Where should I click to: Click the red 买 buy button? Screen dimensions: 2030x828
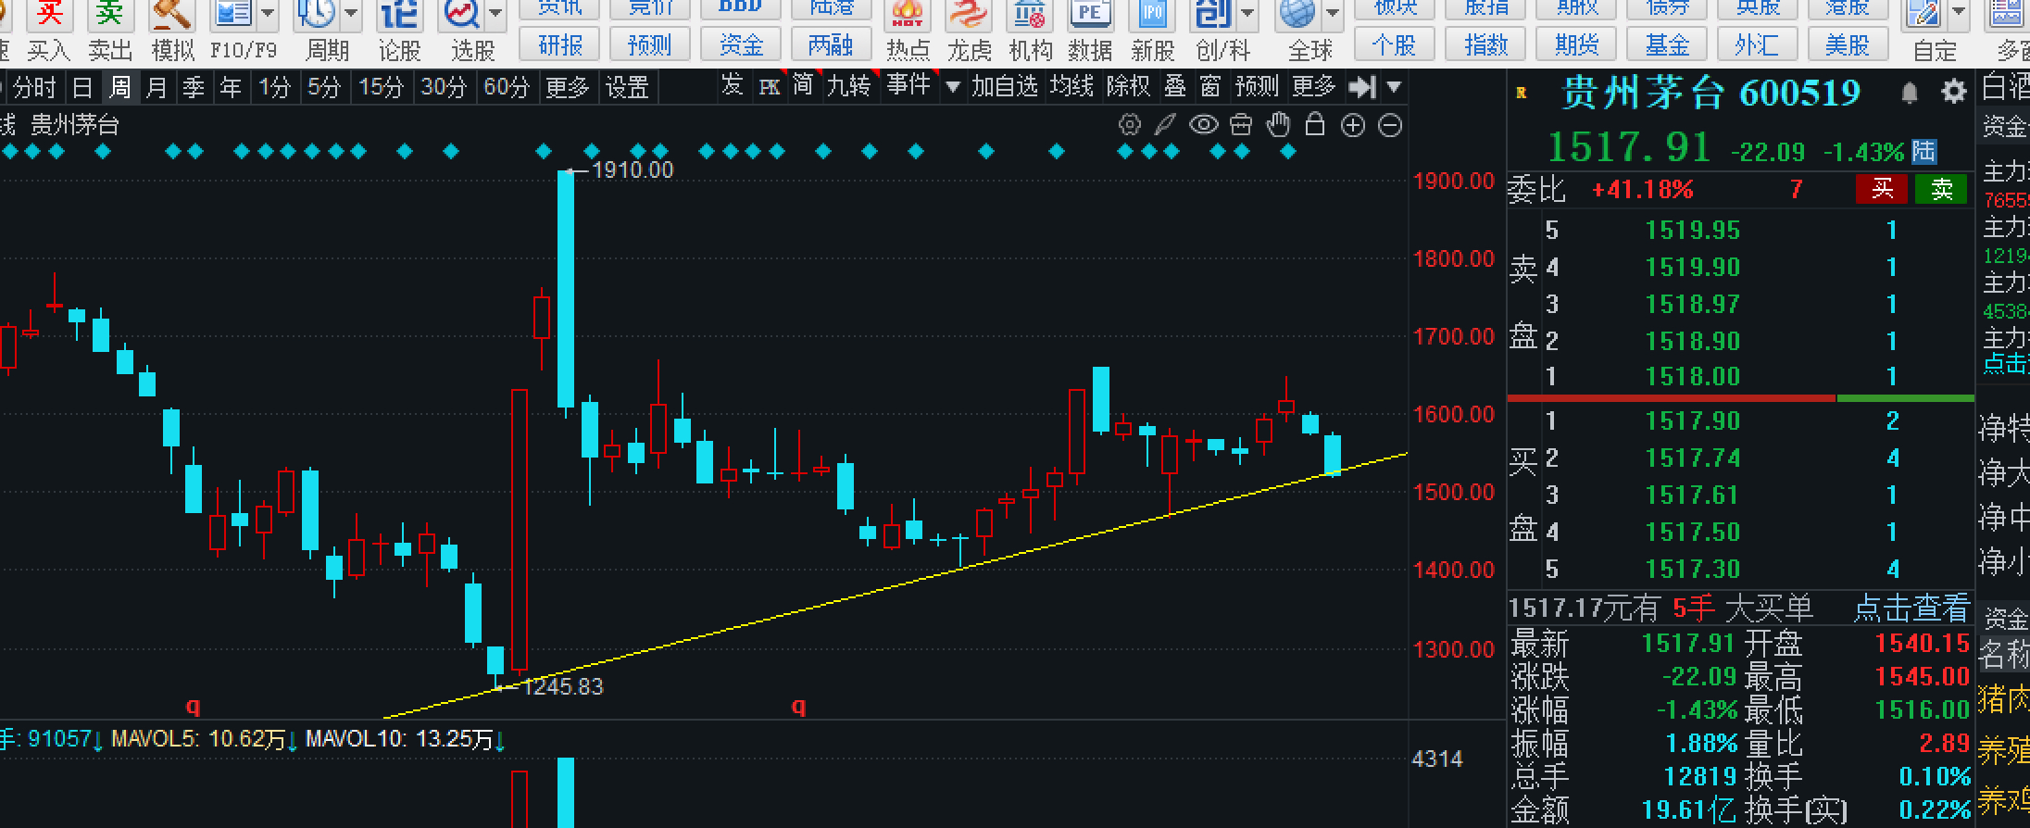(1882, 189)
